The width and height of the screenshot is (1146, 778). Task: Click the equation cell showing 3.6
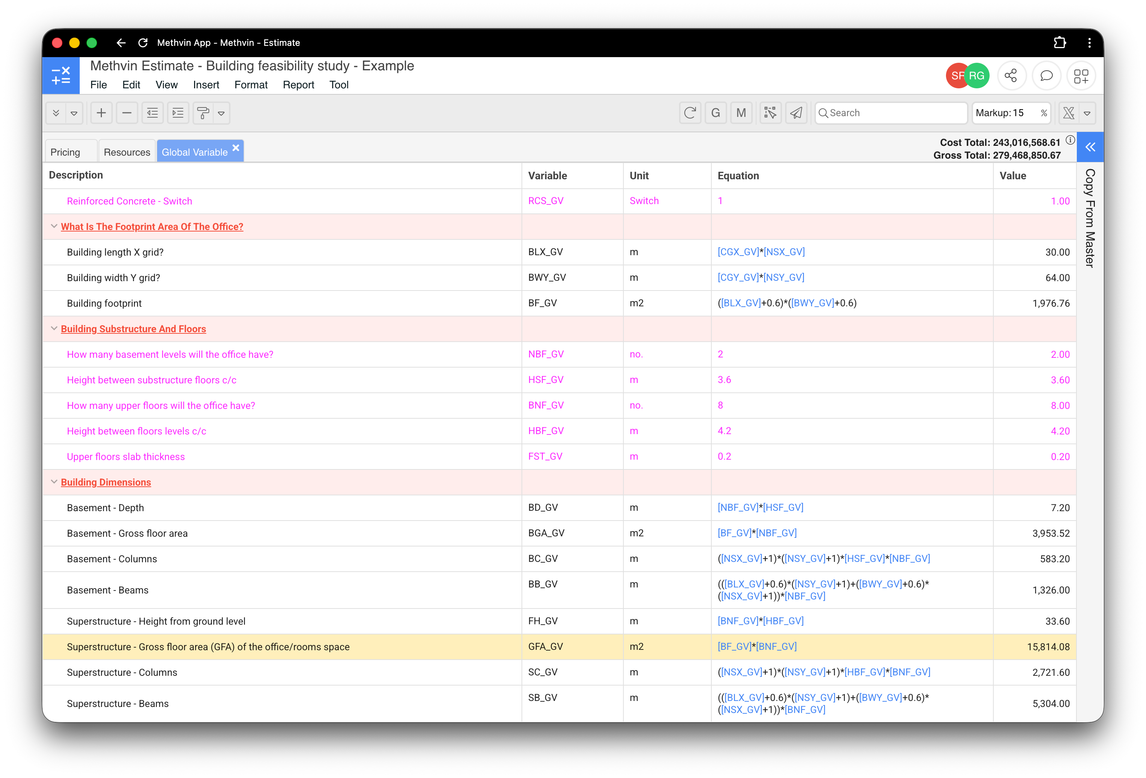point(852,380)
